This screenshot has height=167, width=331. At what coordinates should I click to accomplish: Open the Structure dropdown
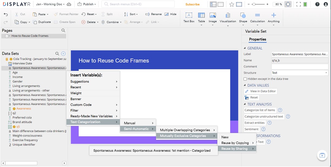(300, 73)
